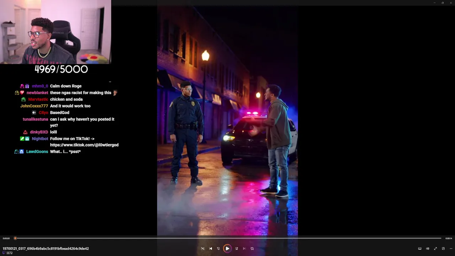Viewport: 455px width, 256px height.
Task: Click username newblanket in chat
Action: coord(37,93)
